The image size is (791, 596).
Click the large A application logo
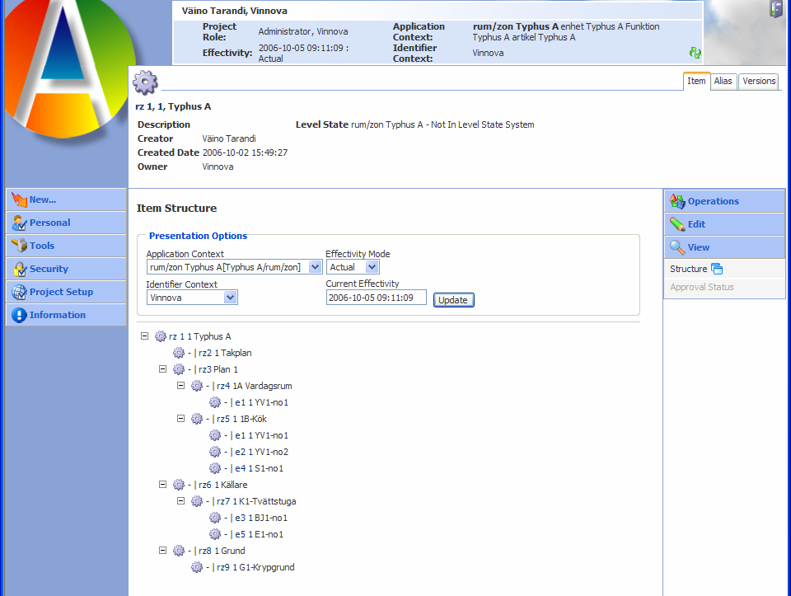point(68,68)
